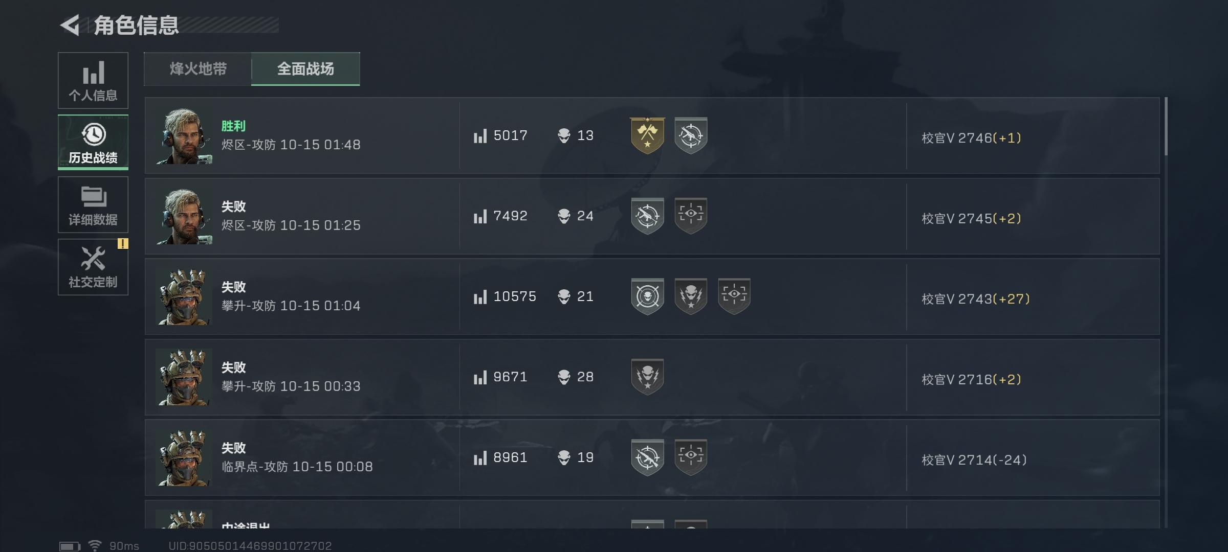Switch to the 烽火地带 tab
Image resolution: width=1228 pixels, height=552 pixels.
click(x=198, y=69)
